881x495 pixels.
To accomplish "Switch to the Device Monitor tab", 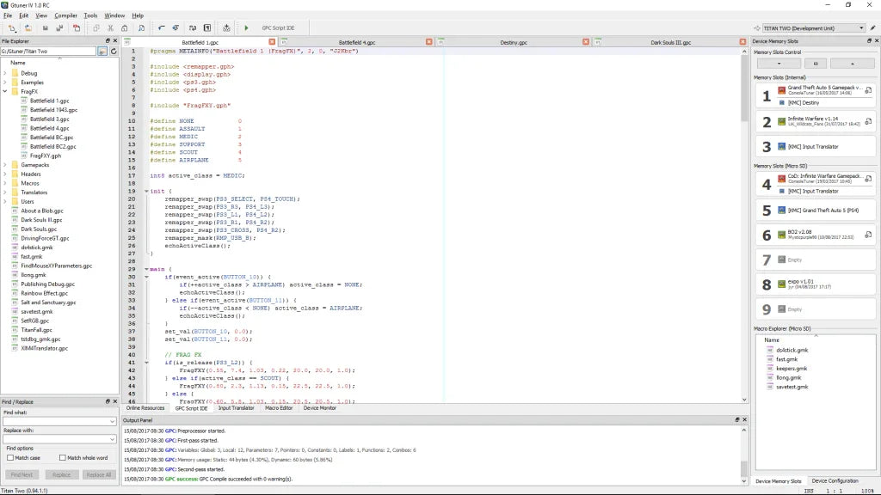I will [x=319, y=408].
